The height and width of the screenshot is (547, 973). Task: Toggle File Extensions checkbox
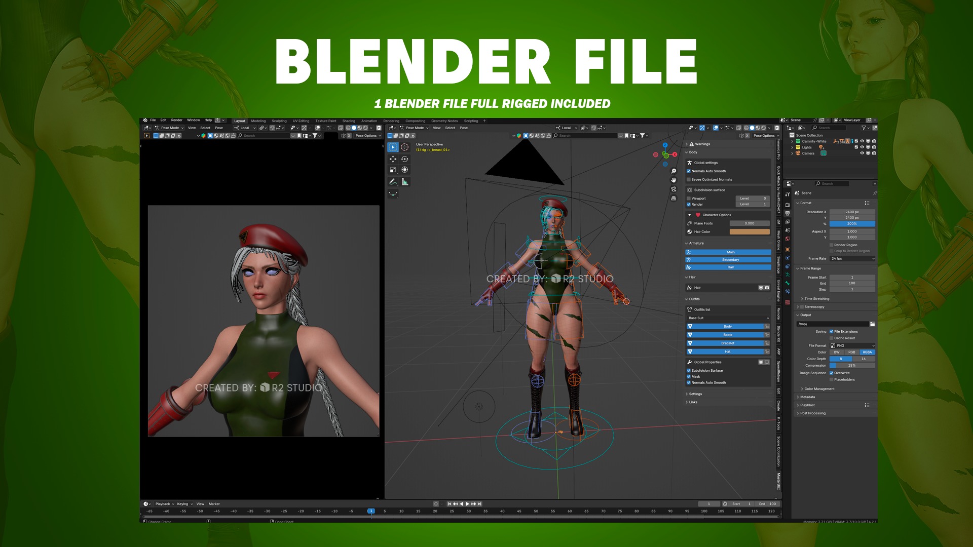pyautogui.click(x=832, y=331)
